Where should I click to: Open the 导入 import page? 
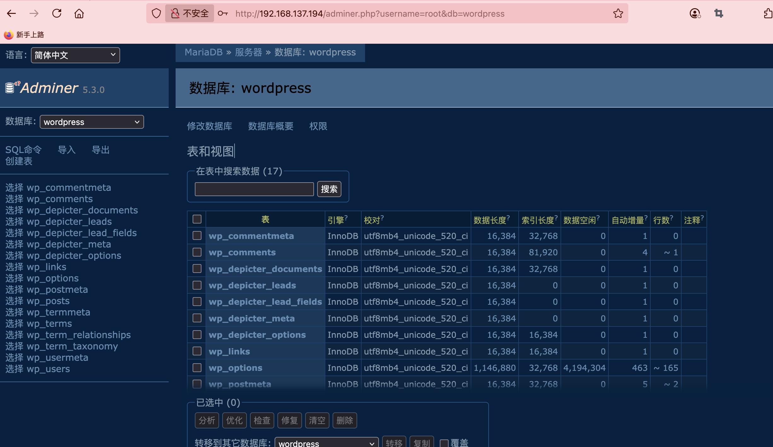coord(67,150)
